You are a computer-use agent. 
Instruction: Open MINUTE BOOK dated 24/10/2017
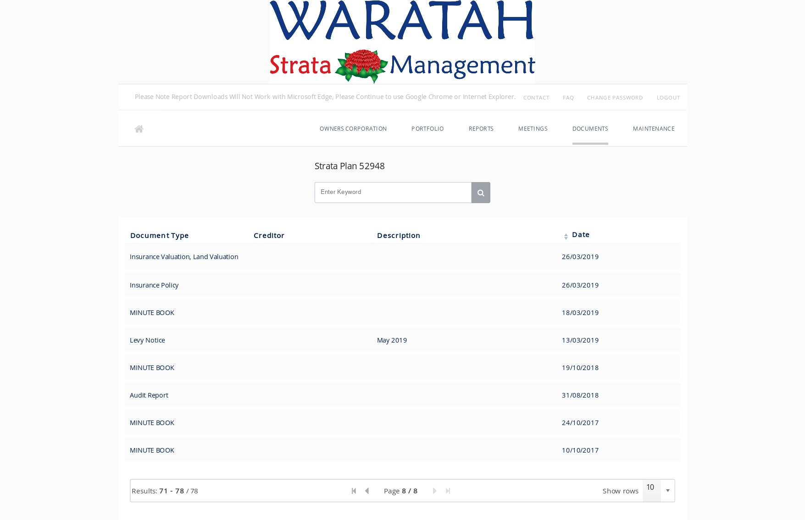click(x=152, y=423)
